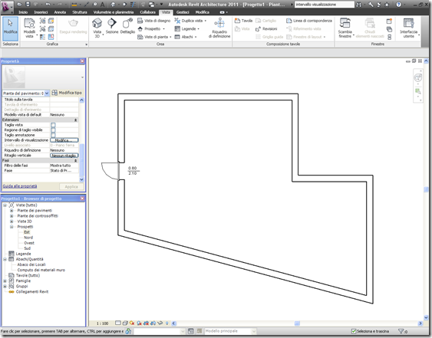The width and height of the screenshot is (432, 338).
Task: Open Guida alle proprietà link
Action: 20,186
